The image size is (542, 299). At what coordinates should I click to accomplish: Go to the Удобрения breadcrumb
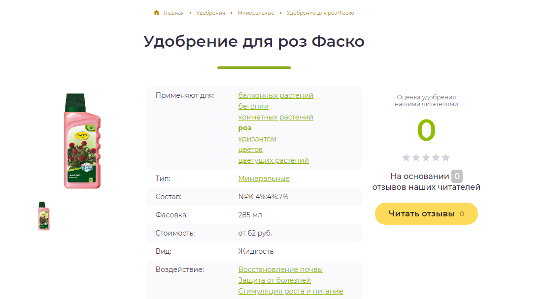pyautogui.click(x=210, y=13)
